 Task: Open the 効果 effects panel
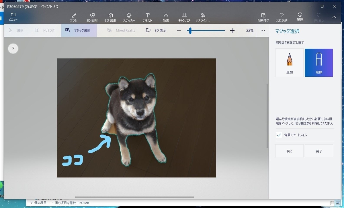[166, 17]
